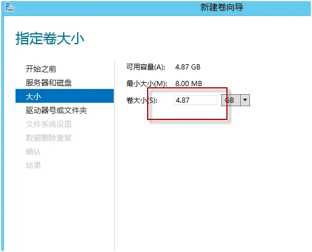
Task: Click the vertical divider beside the step list
Action: coord(115,156)
